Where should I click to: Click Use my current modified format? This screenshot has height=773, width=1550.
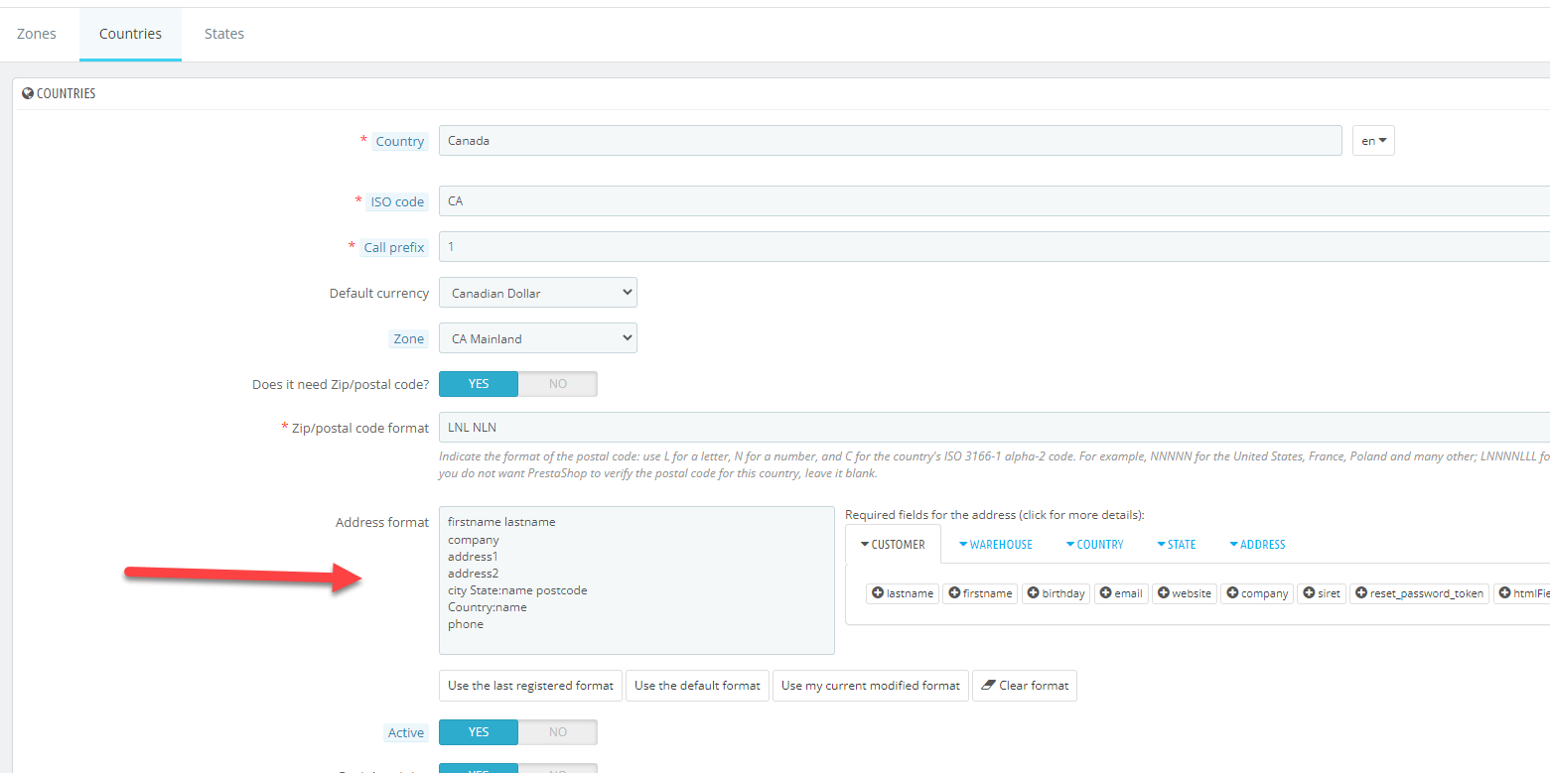[x=871, y=686]
